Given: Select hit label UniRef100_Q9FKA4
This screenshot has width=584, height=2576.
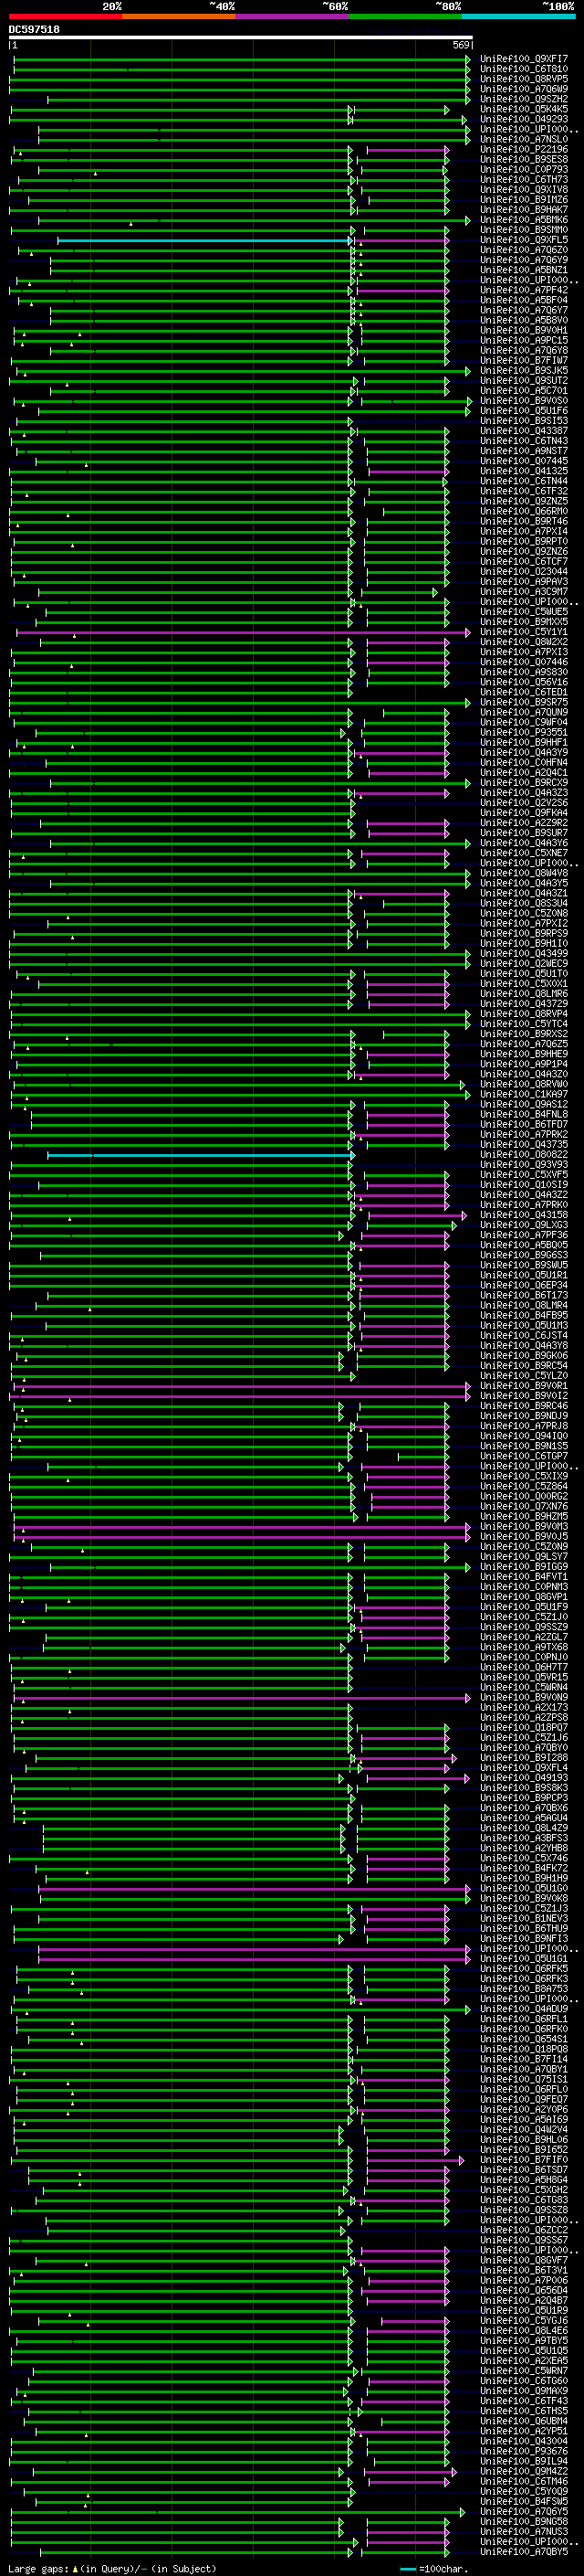Looking at the screenshot, I should coord(524,813).
